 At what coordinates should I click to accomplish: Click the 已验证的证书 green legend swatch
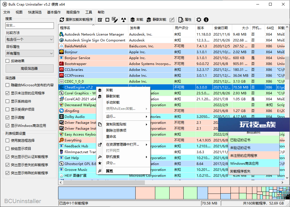tap(254, 140)
